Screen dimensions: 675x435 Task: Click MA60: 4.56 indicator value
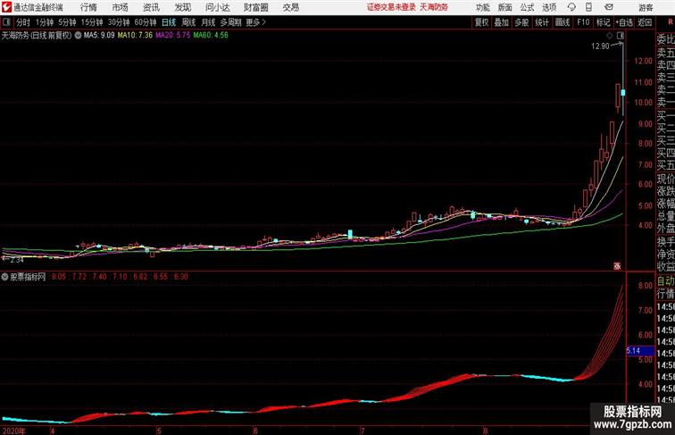click(x=211, y=36)
